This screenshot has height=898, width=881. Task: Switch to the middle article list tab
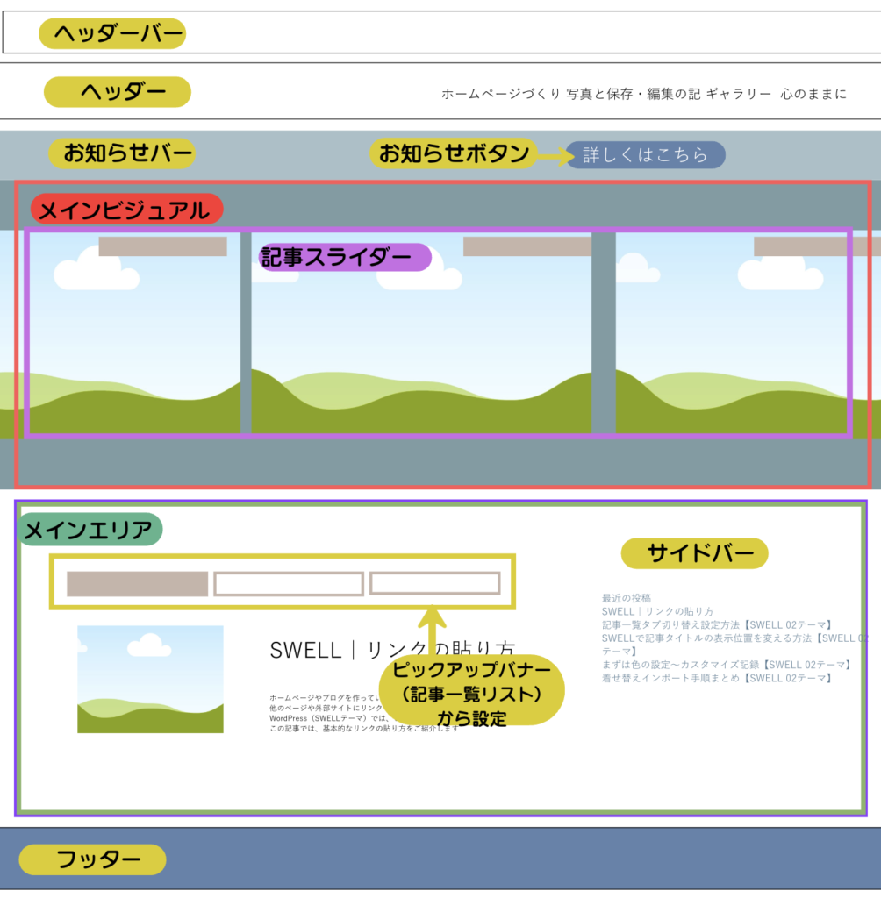[x=289, y=583]
